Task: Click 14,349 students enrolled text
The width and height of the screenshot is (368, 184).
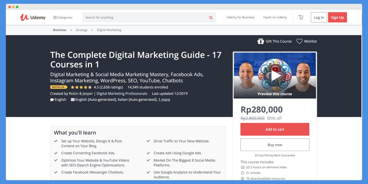Action: 148,87
